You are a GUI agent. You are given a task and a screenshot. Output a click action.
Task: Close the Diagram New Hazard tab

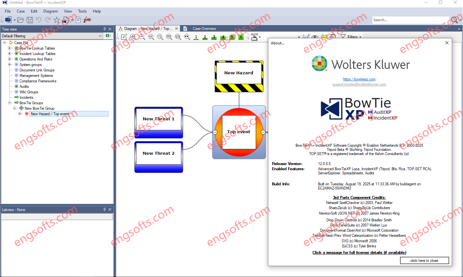(176, 29)
